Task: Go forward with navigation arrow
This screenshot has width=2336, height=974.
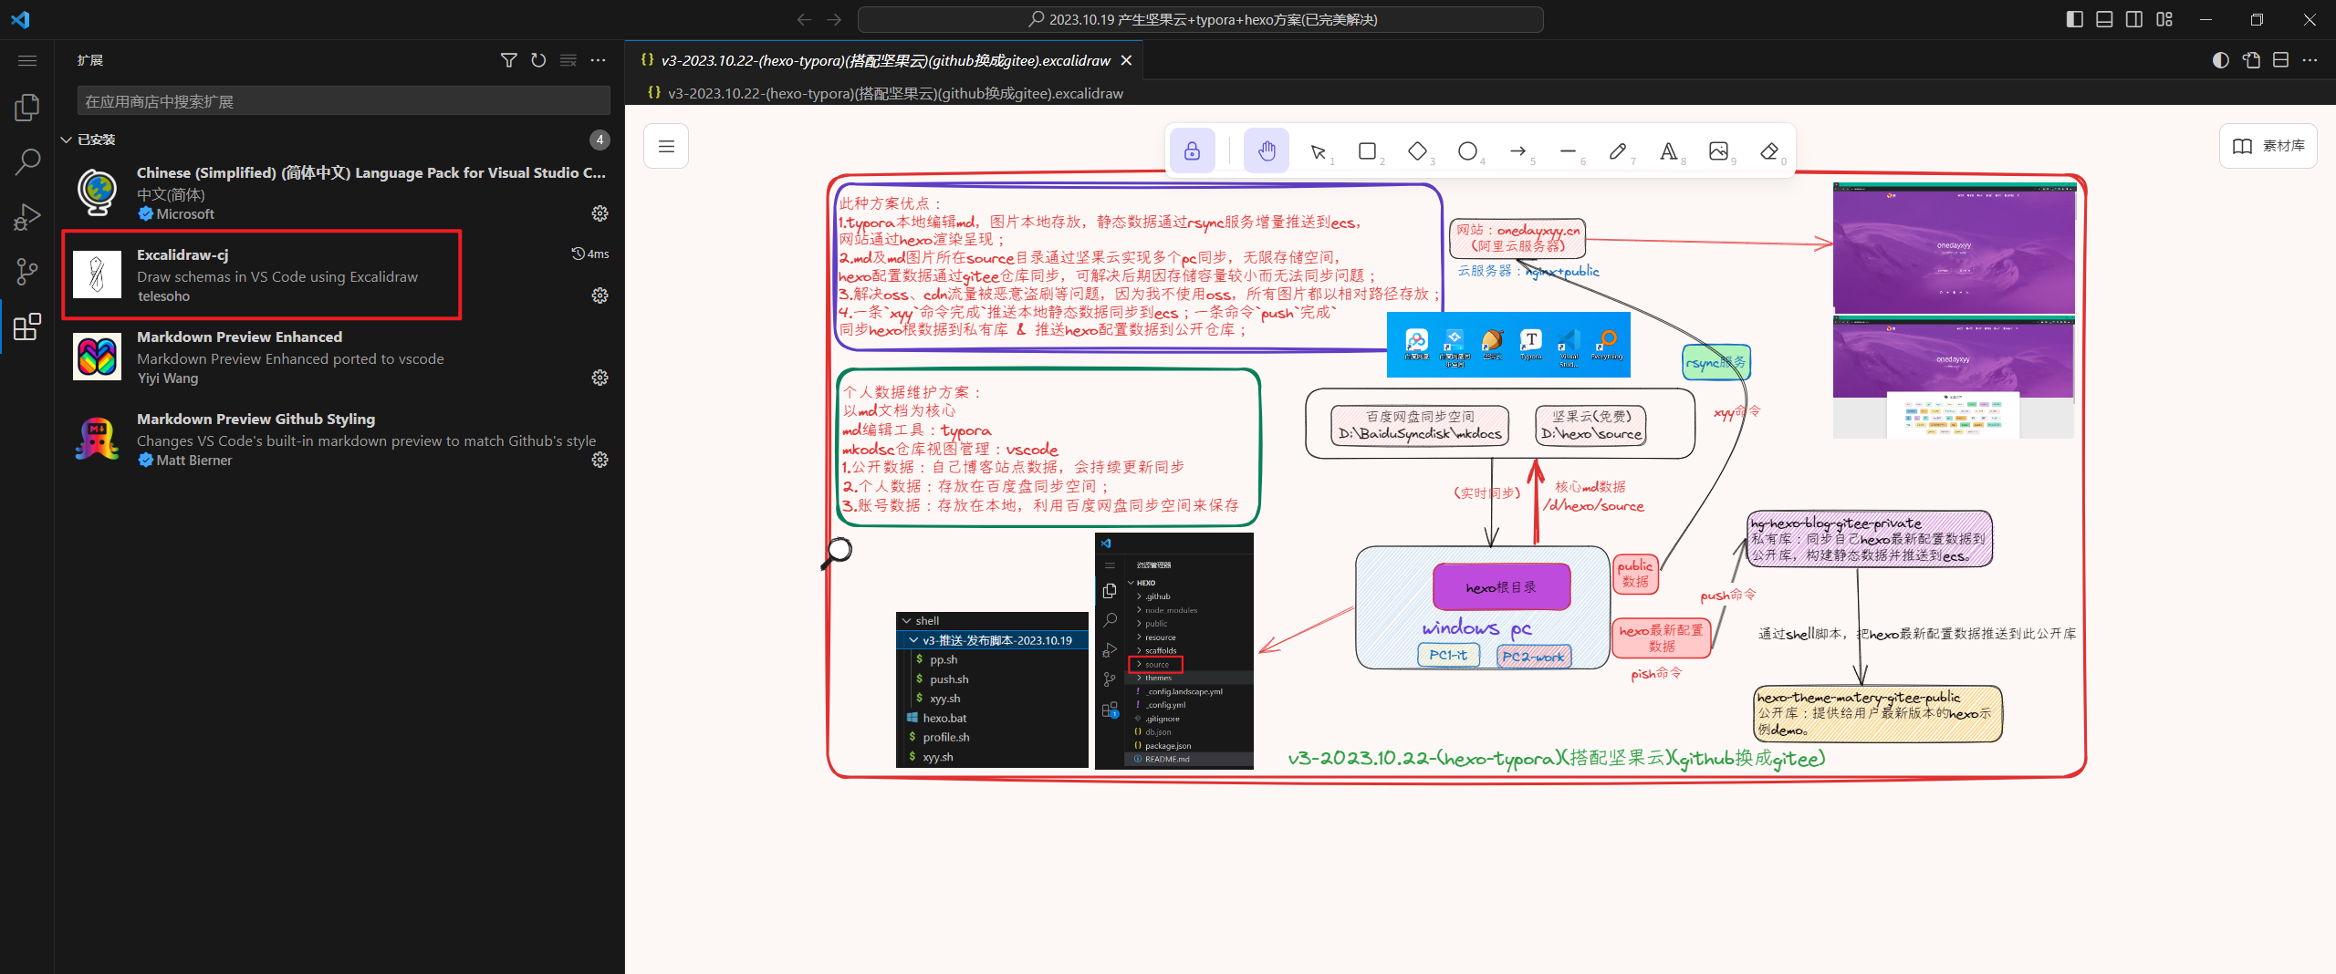Action: pos(834,19)
